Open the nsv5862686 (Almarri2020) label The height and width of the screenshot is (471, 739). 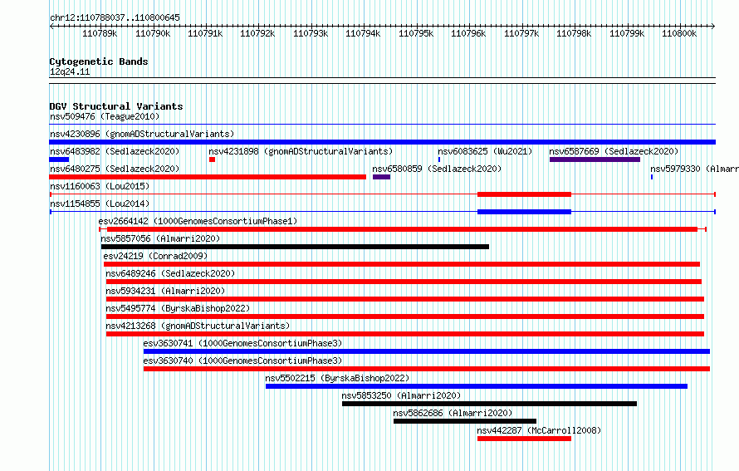pyautogui.click(x=453, y=413)
